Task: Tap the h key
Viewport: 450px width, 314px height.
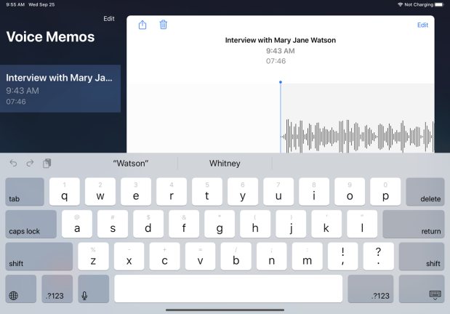Action: (255, 224)
